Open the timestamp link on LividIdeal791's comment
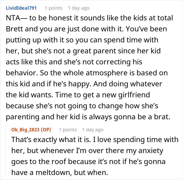This screenshot has width=183, height=180. pos(79,8)
